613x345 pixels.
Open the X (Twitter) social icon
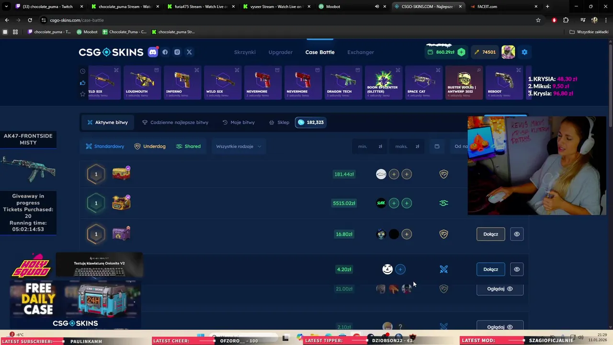[189, 52]
